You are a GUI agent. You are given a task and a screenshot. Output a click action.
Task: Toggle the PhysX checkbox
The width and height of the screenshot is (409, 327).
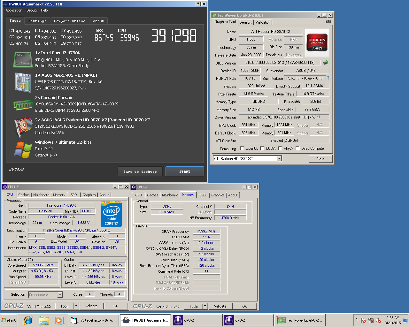[280, 148]
